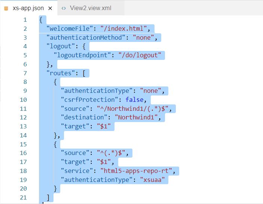Click line number 21 in gutter
Image resolution: width=263 pixels, height=204 pixels.
[23, 198]
